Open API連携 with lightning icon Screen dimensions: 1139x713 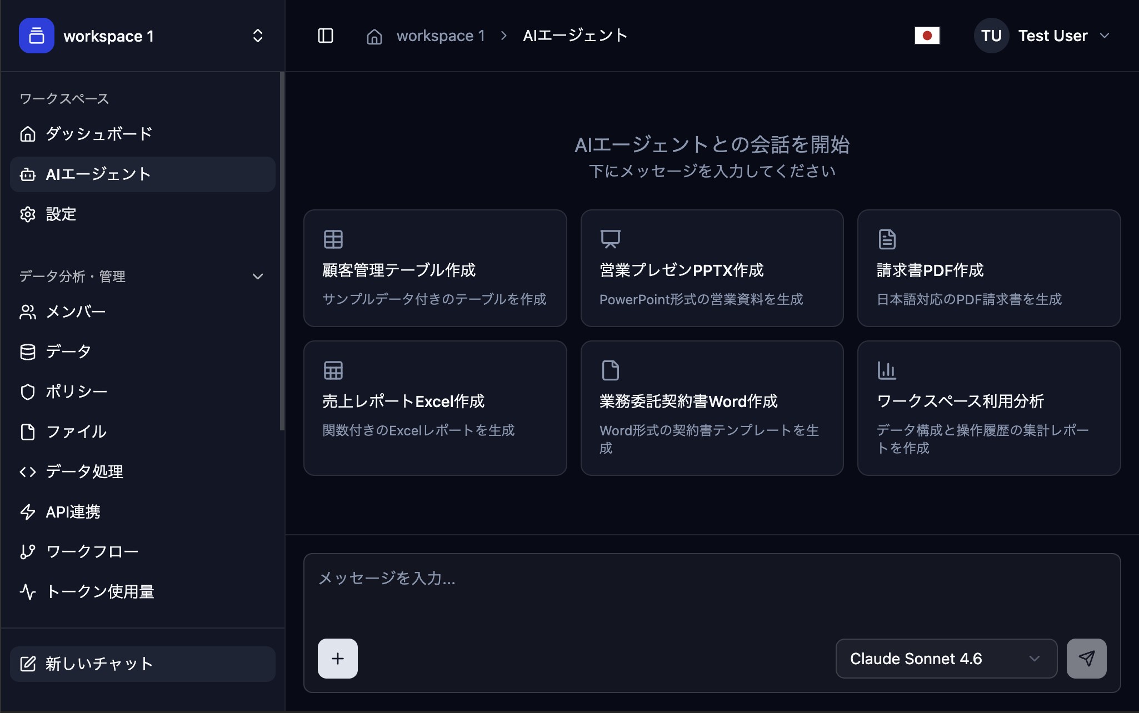tap(73, 512)
